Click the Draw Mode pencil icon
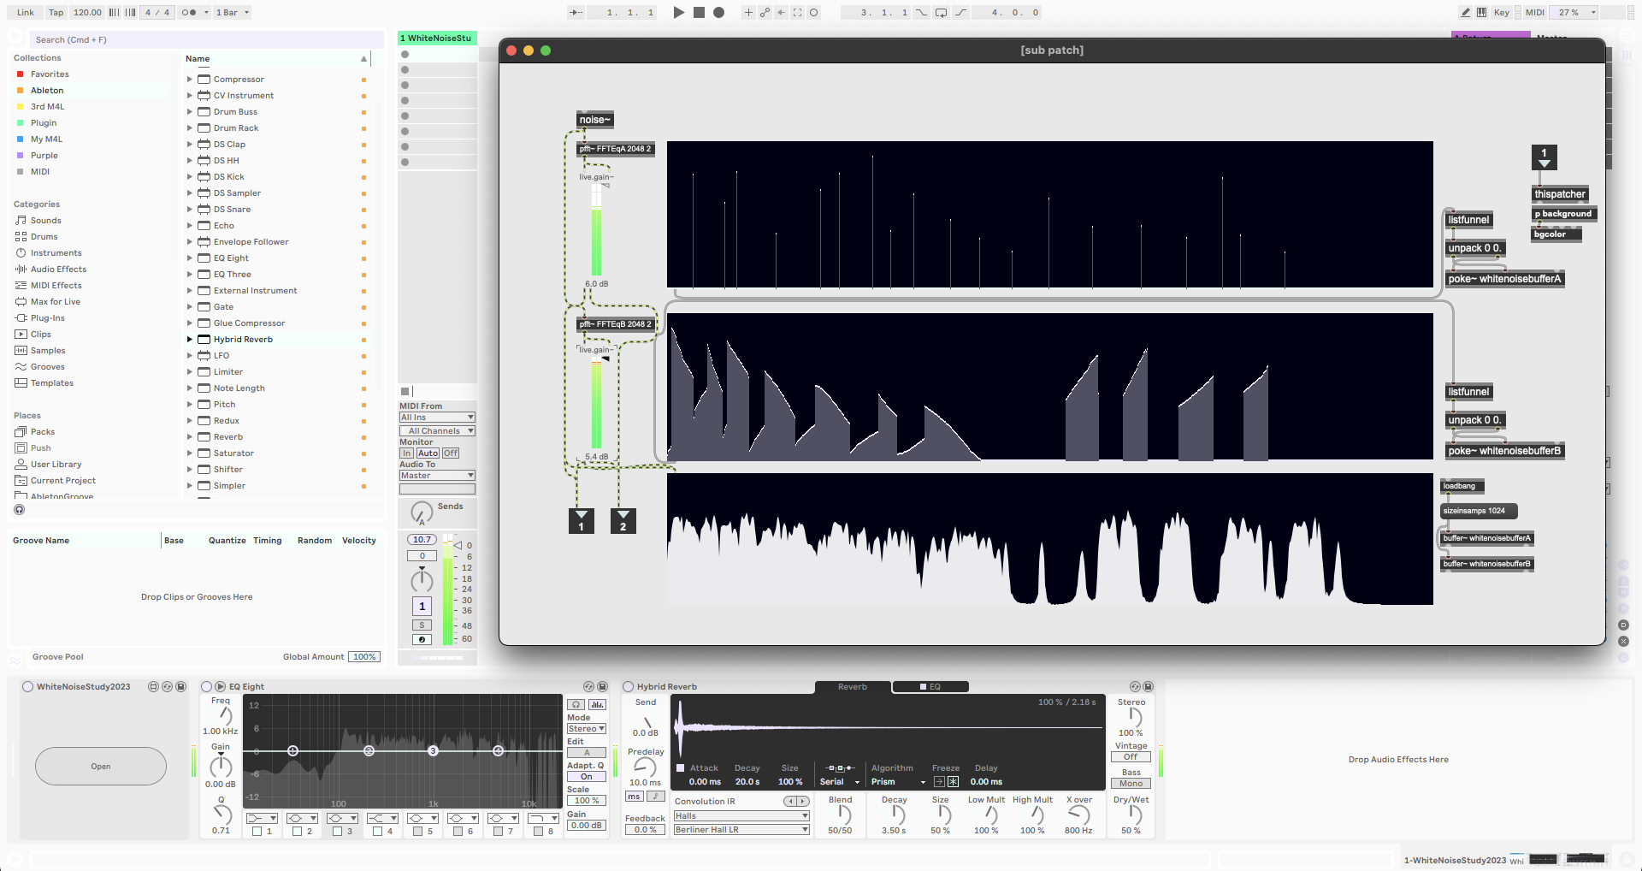The height and width of the screenshot is (871, 1642). (x=1465, y=13)
